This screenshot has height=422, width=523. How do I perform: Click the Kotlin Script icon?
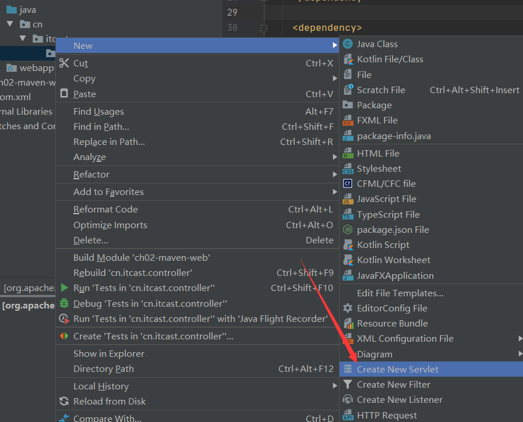point(348,245)
